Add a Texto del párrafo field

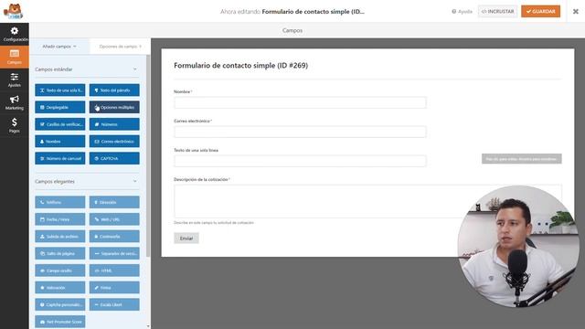(114, 90)
